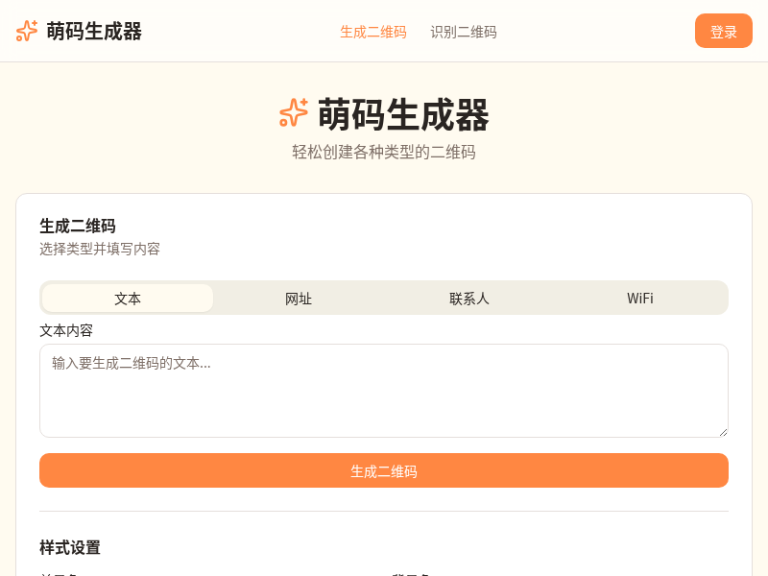Click the textarea resize handle corner
768x576 pixels.
pos(723,432)
